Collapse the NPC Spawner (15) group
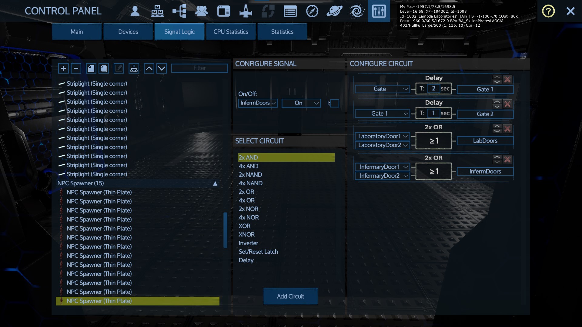Viewport: 582px width, 327px height. [215, 183]
